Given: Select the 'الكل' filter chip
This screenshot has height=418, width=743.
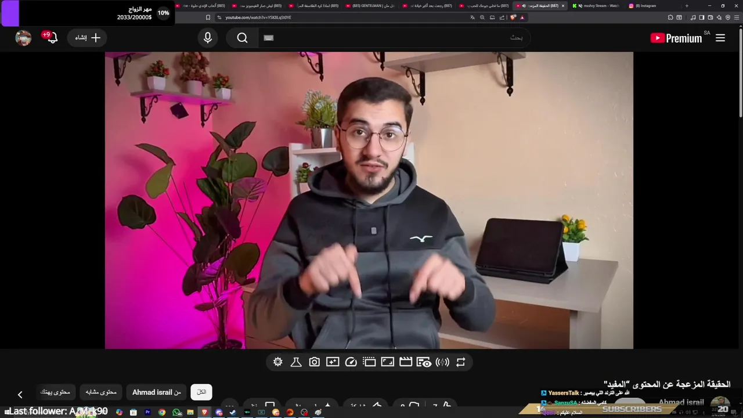Looking at the screenshot, I should tap(201, 392).
